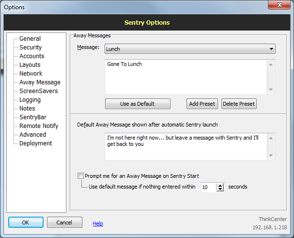Click scroll down arrow in default message box
Viewport: 294px width, 238px height.
pos(271,156)
